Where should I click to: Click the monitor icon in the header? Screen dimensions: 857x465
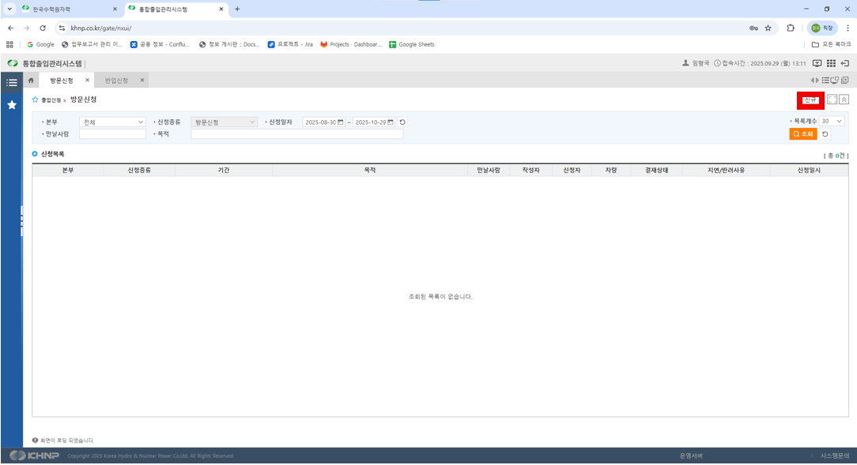coord(817,63)
